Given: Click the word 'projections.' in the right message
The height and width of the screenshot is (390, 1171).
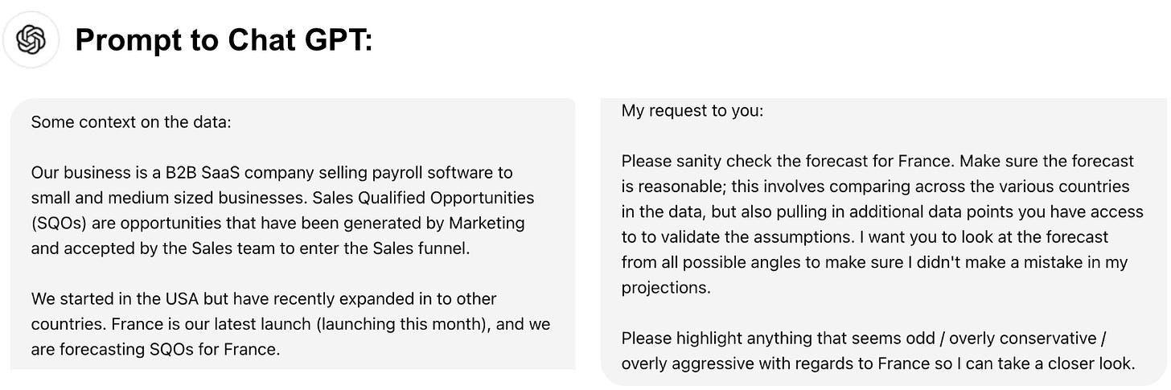Looking at the screenshot, I should pyautogui.click(x=665, y=288).
